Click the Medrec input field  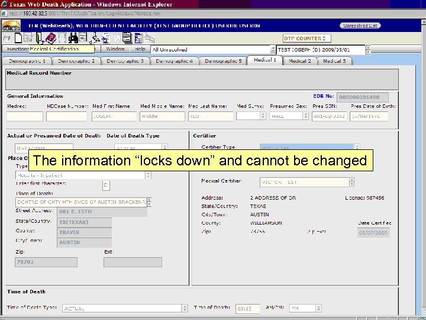click(x=24, y=116)
